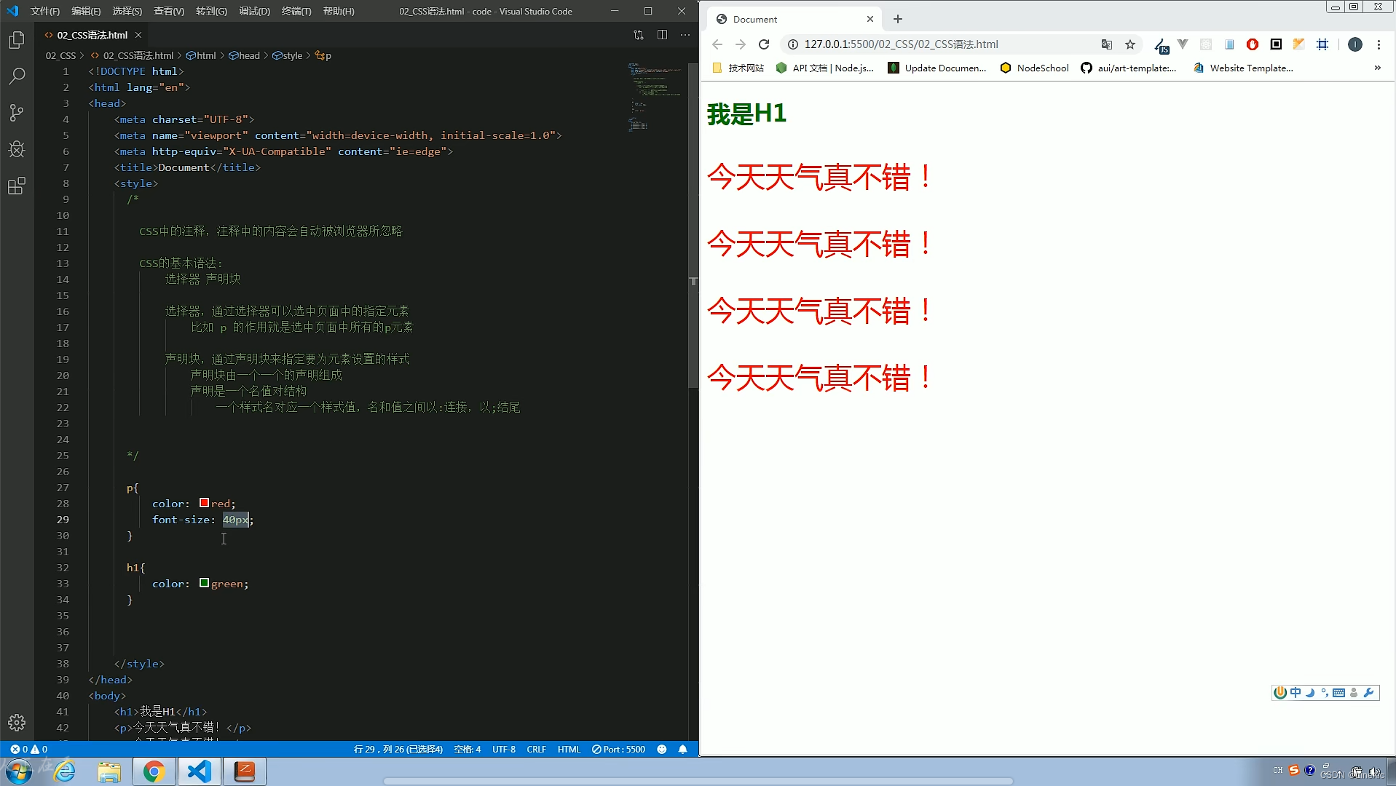The image size is (1396, 786).
Task: Open the 选择(S) menu
Action: coord(127,11)
